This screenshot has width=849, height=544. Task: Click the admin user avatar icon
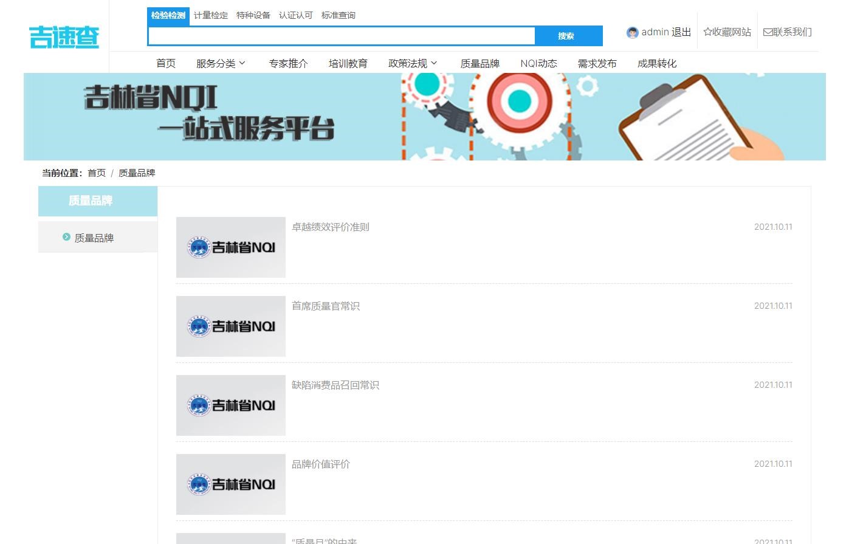click(632, 33)
